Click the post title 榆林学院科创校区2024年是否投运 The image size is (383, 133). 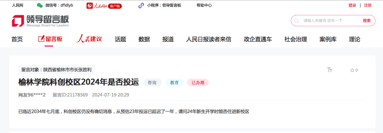[x=79, y=82]
